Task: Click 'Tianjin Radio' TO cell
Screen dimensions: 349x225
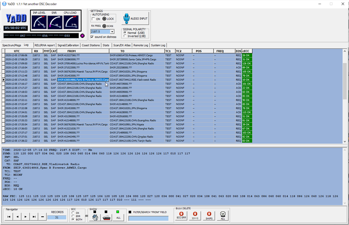Action: (137, 141)
